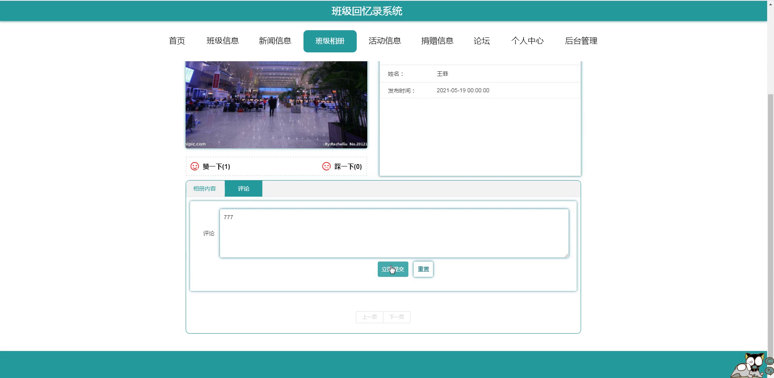Select the 班级相册 navigation tab
Screen dimensions: 774x378
coord(330,41)
